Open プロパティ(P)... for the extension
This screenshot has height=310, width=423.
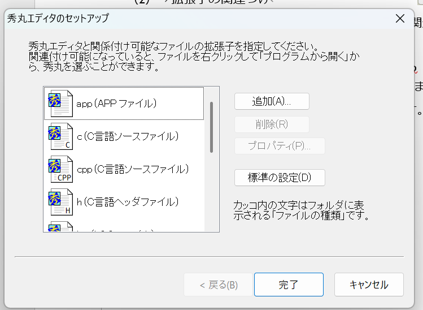[280, 145]
